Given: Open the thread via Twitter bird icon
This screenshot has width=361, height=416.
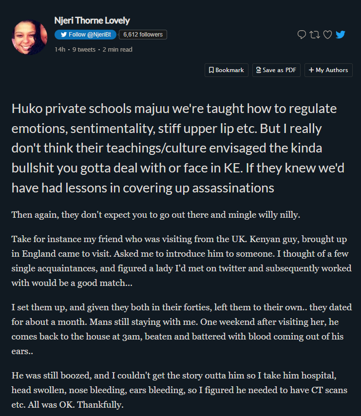Looking at the screenshot, I should coord(341,35).
